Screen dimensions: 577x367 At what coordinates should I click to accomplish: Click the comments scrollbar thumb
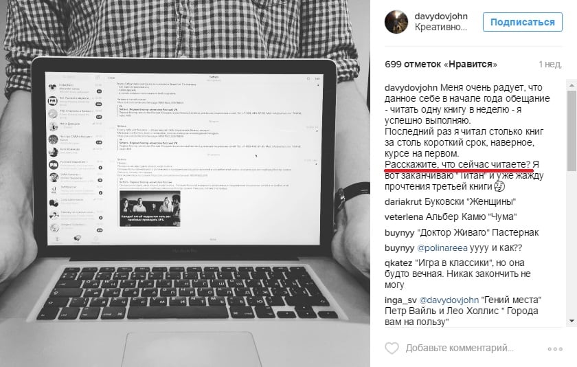572,132
